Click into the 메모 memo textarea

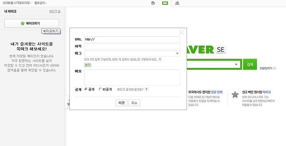tap(132, 77)
